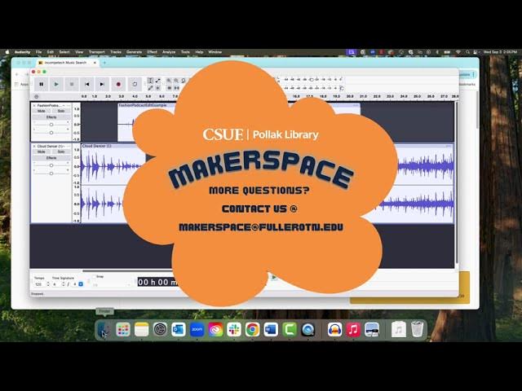
Task: Open the Select menu
Action: tap(64, 52)
